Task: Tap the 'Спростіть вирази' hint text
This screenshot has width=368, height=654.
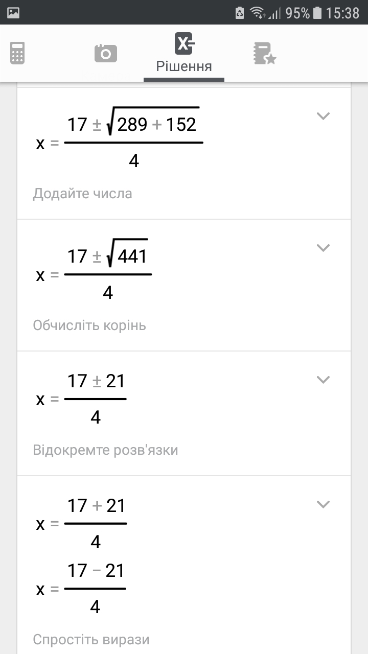Action: tap(91, 639)
